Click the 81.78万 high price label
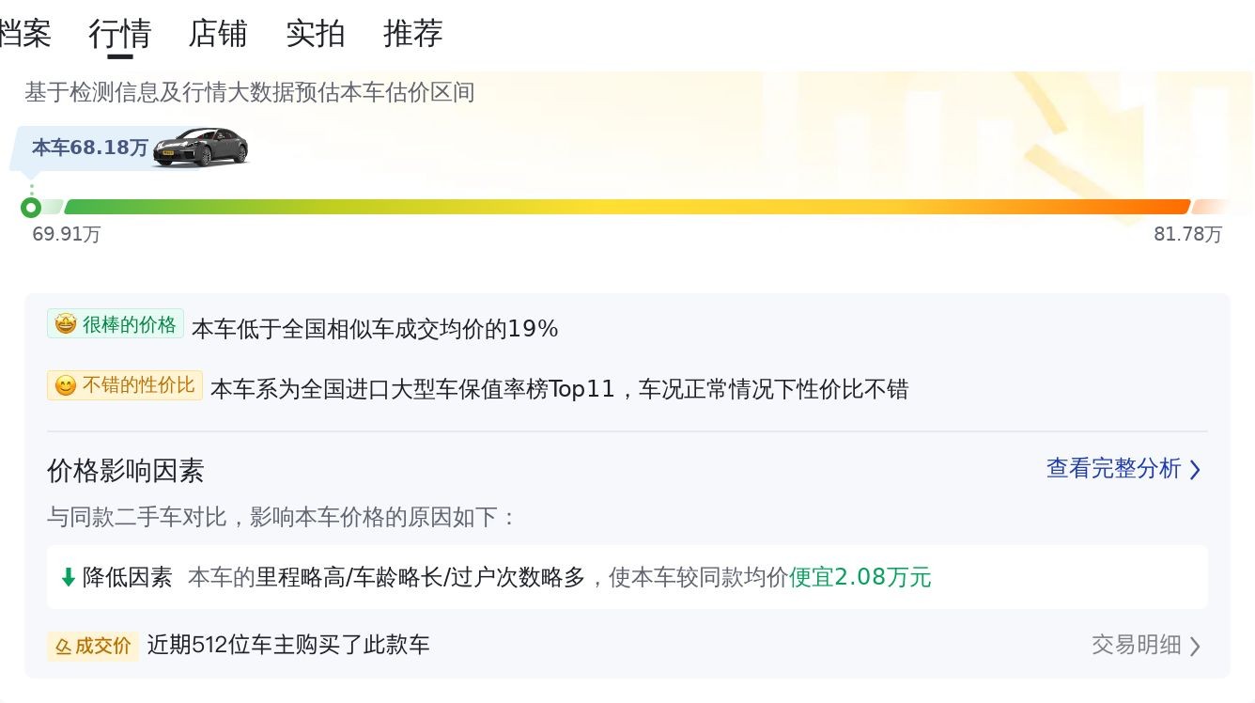 click(x=1187, y=235)
